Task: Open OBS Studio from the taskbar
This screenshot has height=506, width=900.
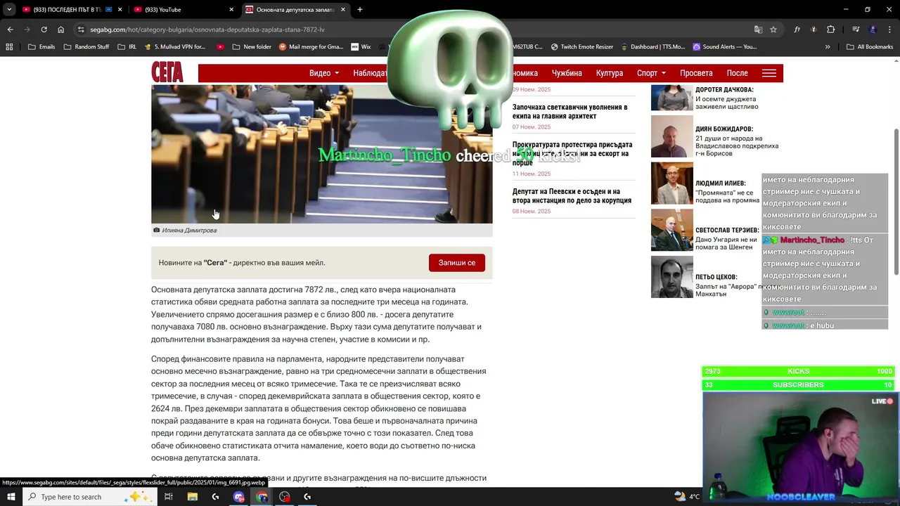Action: pyautogui.click(x=285, y=497)
